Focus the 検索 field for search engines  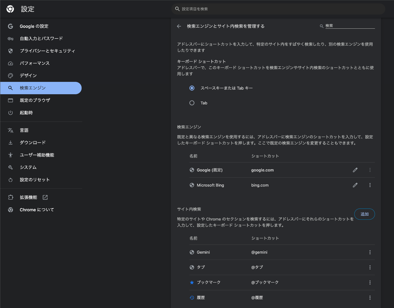click(x=350, y=26)
